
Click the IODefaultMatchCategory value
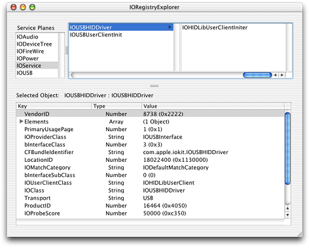click(175, 167)
